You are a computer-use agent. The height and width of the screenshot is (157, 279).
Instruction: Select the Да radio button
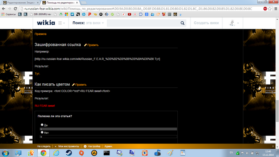coord(42,125)
